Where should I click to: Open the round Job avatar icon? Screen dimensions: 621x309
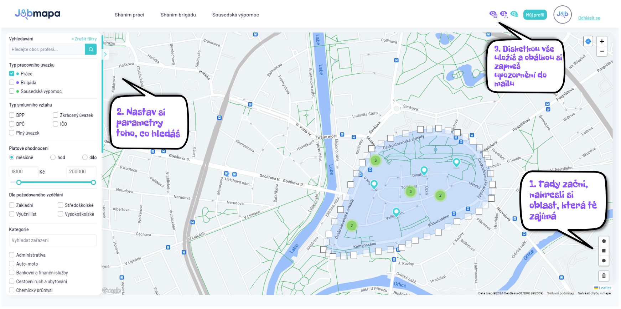(x=562, y=15)
